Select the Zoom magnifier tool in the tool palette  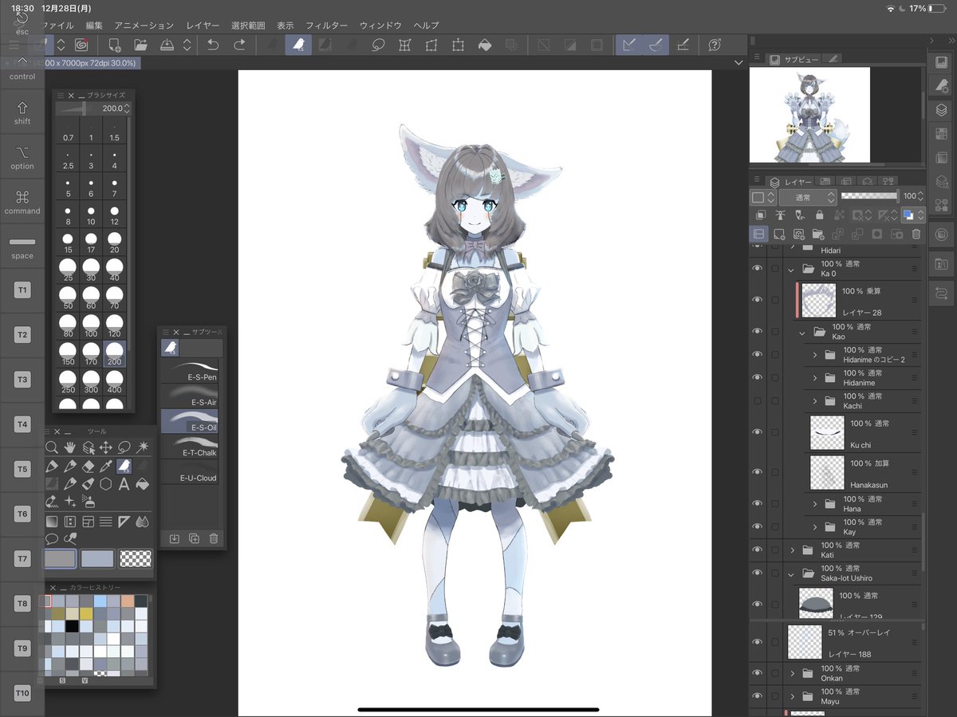tap(52, 447)
